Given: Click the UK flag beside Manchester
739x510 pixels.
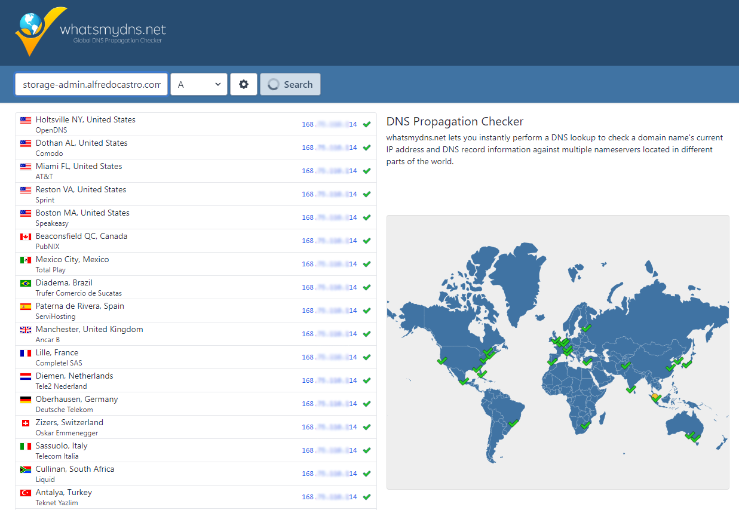Looking at the screenshot, I should point(26,330).
